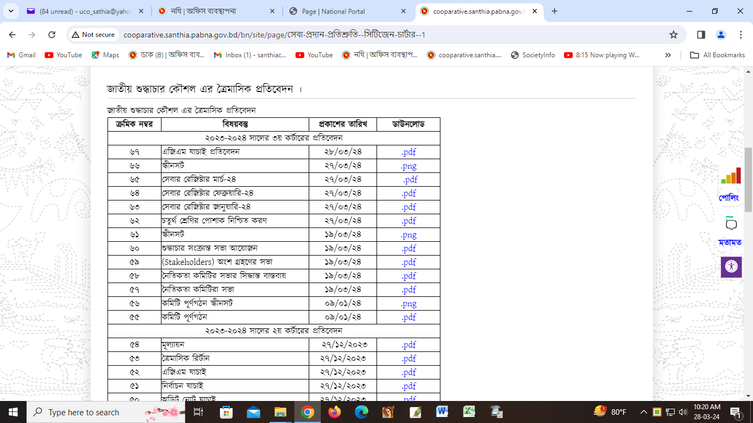Open the .png link for row ৬৬

[408, 166]
